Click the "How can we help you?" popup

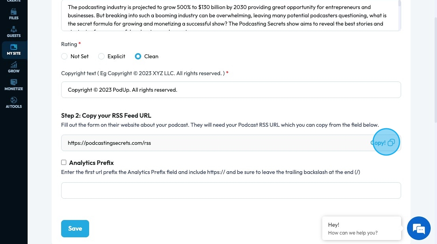[x=361, y=229]
